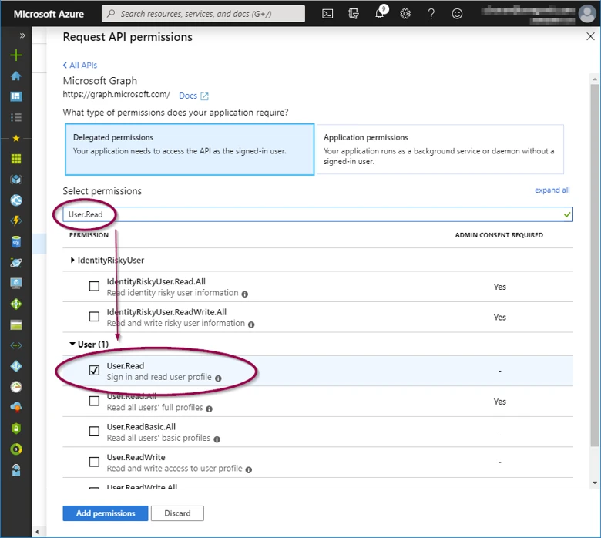The image size is (601, 538).
Task: Check IdentityRiskyUser.Read.All permission
Action: click(94, 286)
